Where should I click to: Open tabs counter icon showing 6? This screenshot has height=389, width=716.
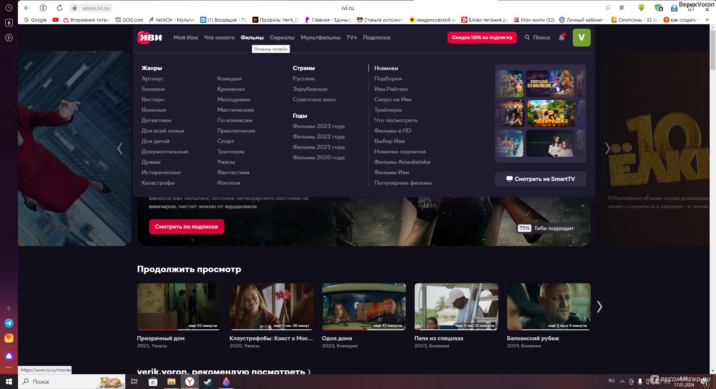(9, 23)
